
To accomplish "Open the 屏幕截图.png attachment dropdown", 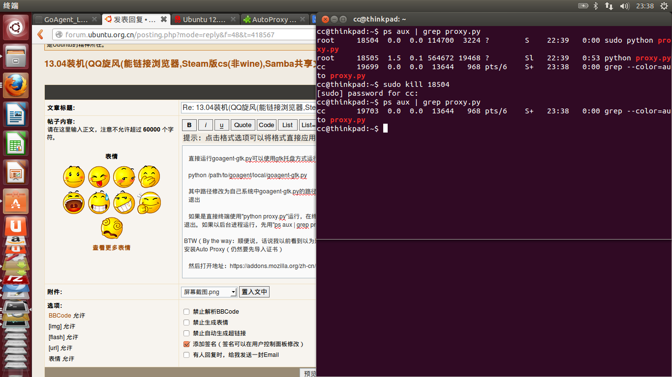I will coord(209,292).
